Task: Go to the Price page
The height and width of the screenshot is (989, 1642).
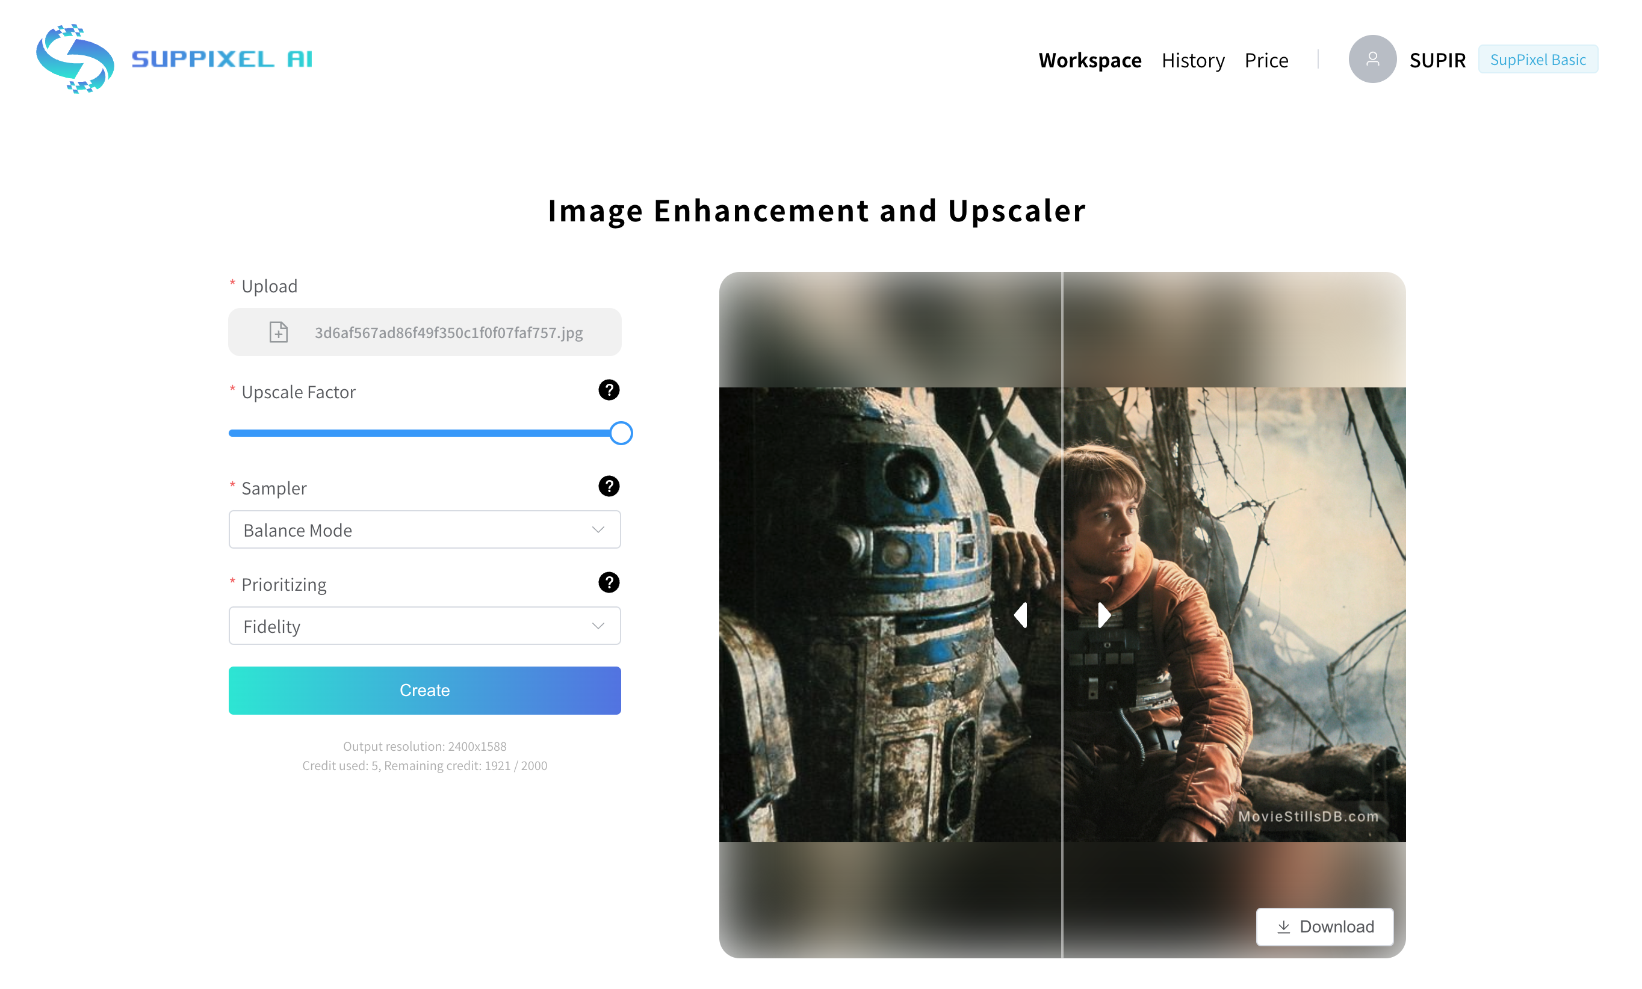Action: (1266, 60)
